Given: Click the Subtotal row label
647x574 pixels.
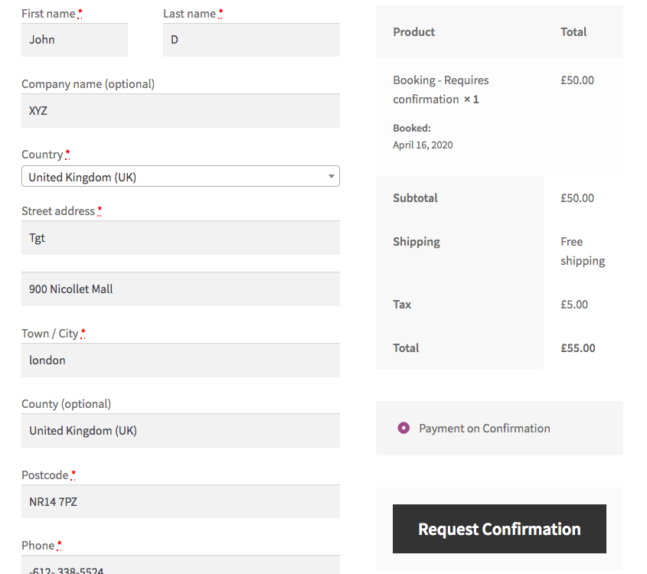Looking at the screenshot, I should [415, 198].
